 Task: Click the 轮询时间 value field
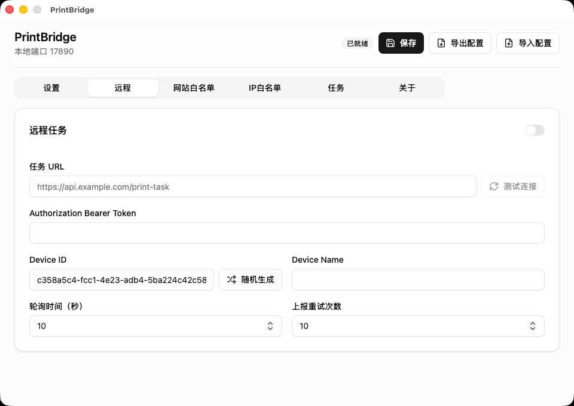click(x=155, y=326)
